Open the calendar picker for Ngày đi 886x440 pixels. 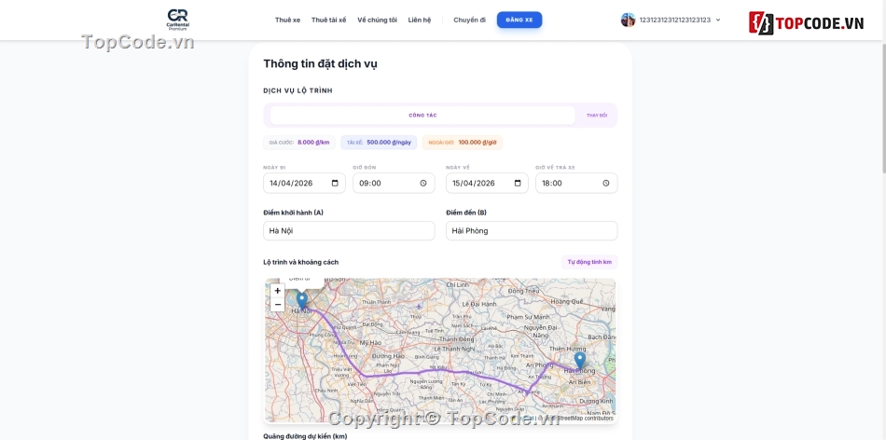[335, 183]
